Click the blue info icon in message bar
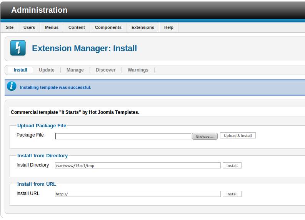 12,86
